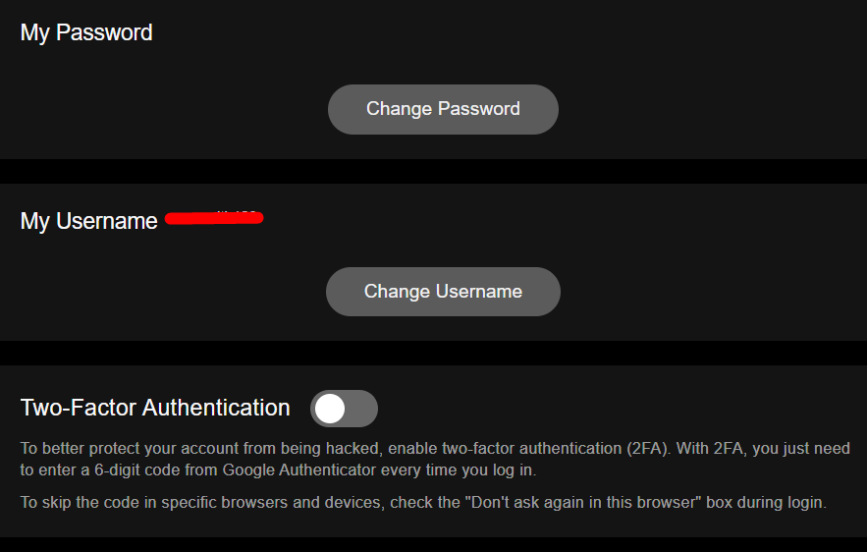The image size is (867, 552).
Task: Enable the Two-Factor Authentication toggle
Action: (344, 409)
